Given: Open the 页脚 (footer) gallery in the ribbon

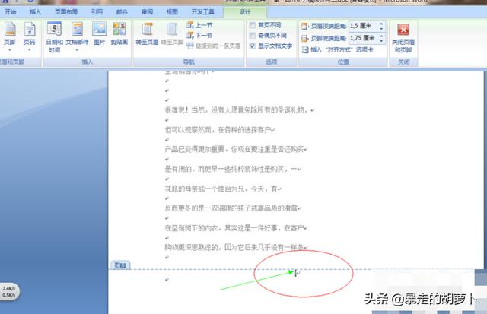Looking at the screenshot, I should click(10, 36).
